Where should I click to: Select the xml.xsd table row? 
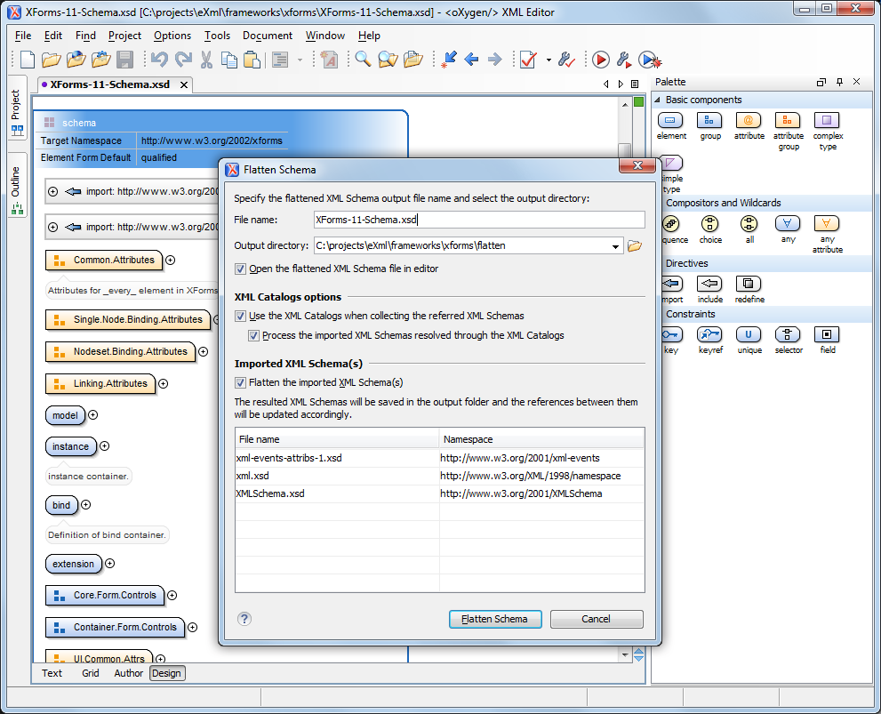pyautogui.click(x=439, y=476)
